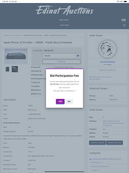Image resolution: width=129 pixels, height=173 pixels.
Task: Click the Wi-Fi status icon in status bar
Action: (x=118, y=1)
